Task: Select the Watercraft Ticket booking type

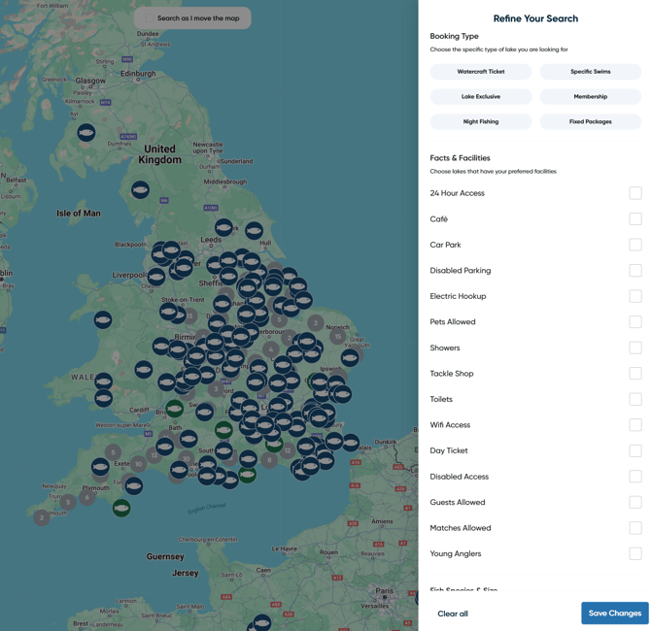Action: [481, 72]
